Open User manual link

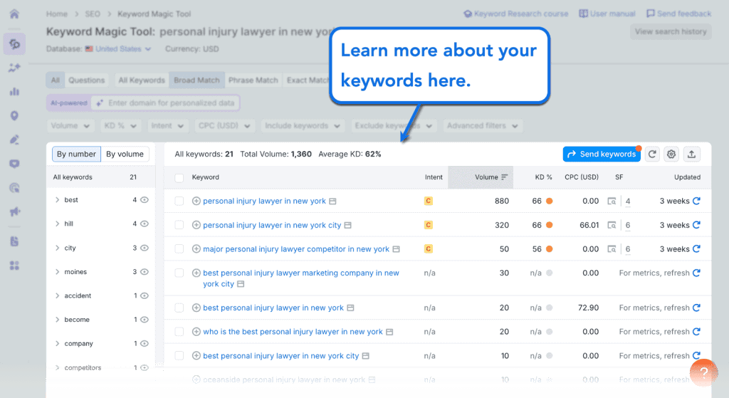point(607,14)
